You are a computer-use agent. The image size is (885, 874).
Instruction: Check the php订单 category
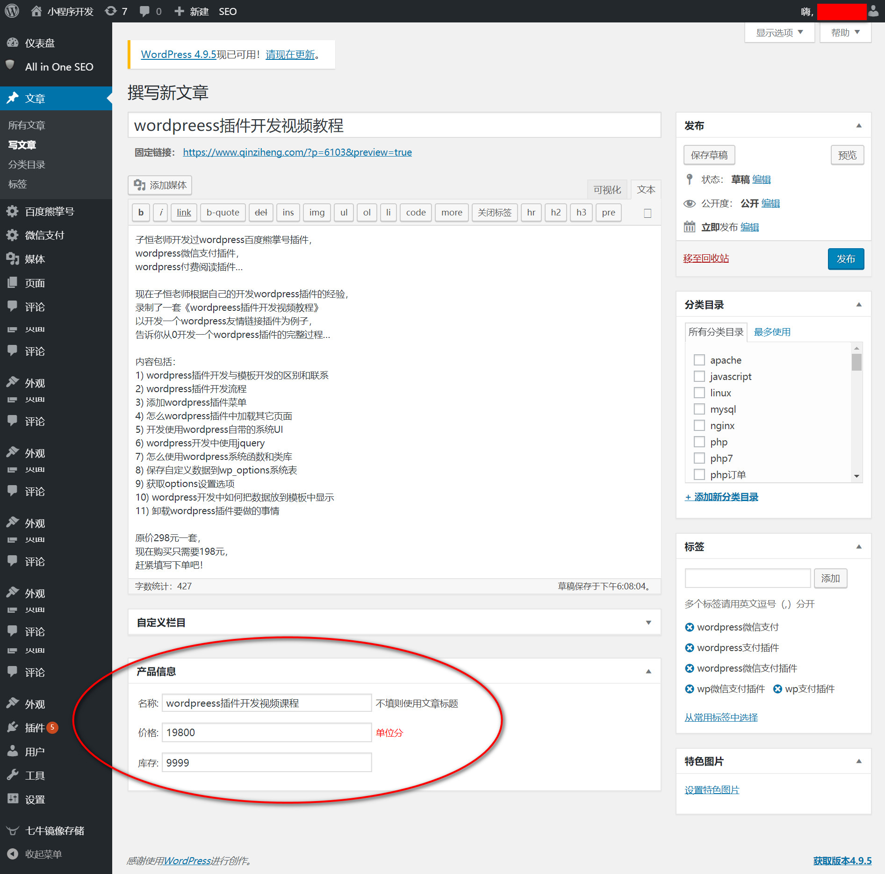699,474
